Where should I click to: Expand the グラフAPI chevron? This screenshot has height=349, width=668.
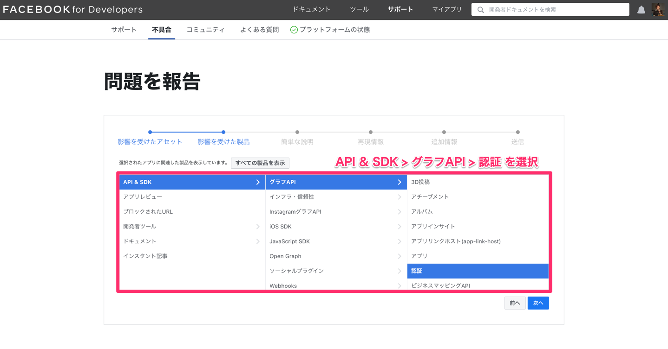tap(399, 182)
